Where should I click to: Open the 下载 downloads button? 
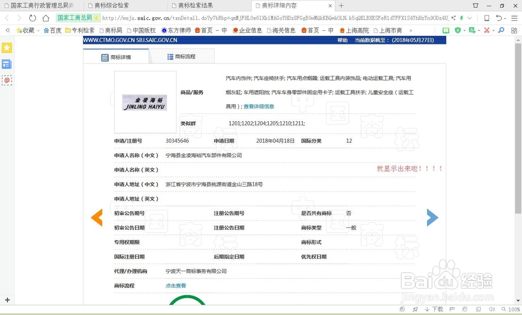(434, 309)
